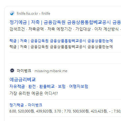Click the finlife.fss.or.kr globe favicon

click(12, 13)
